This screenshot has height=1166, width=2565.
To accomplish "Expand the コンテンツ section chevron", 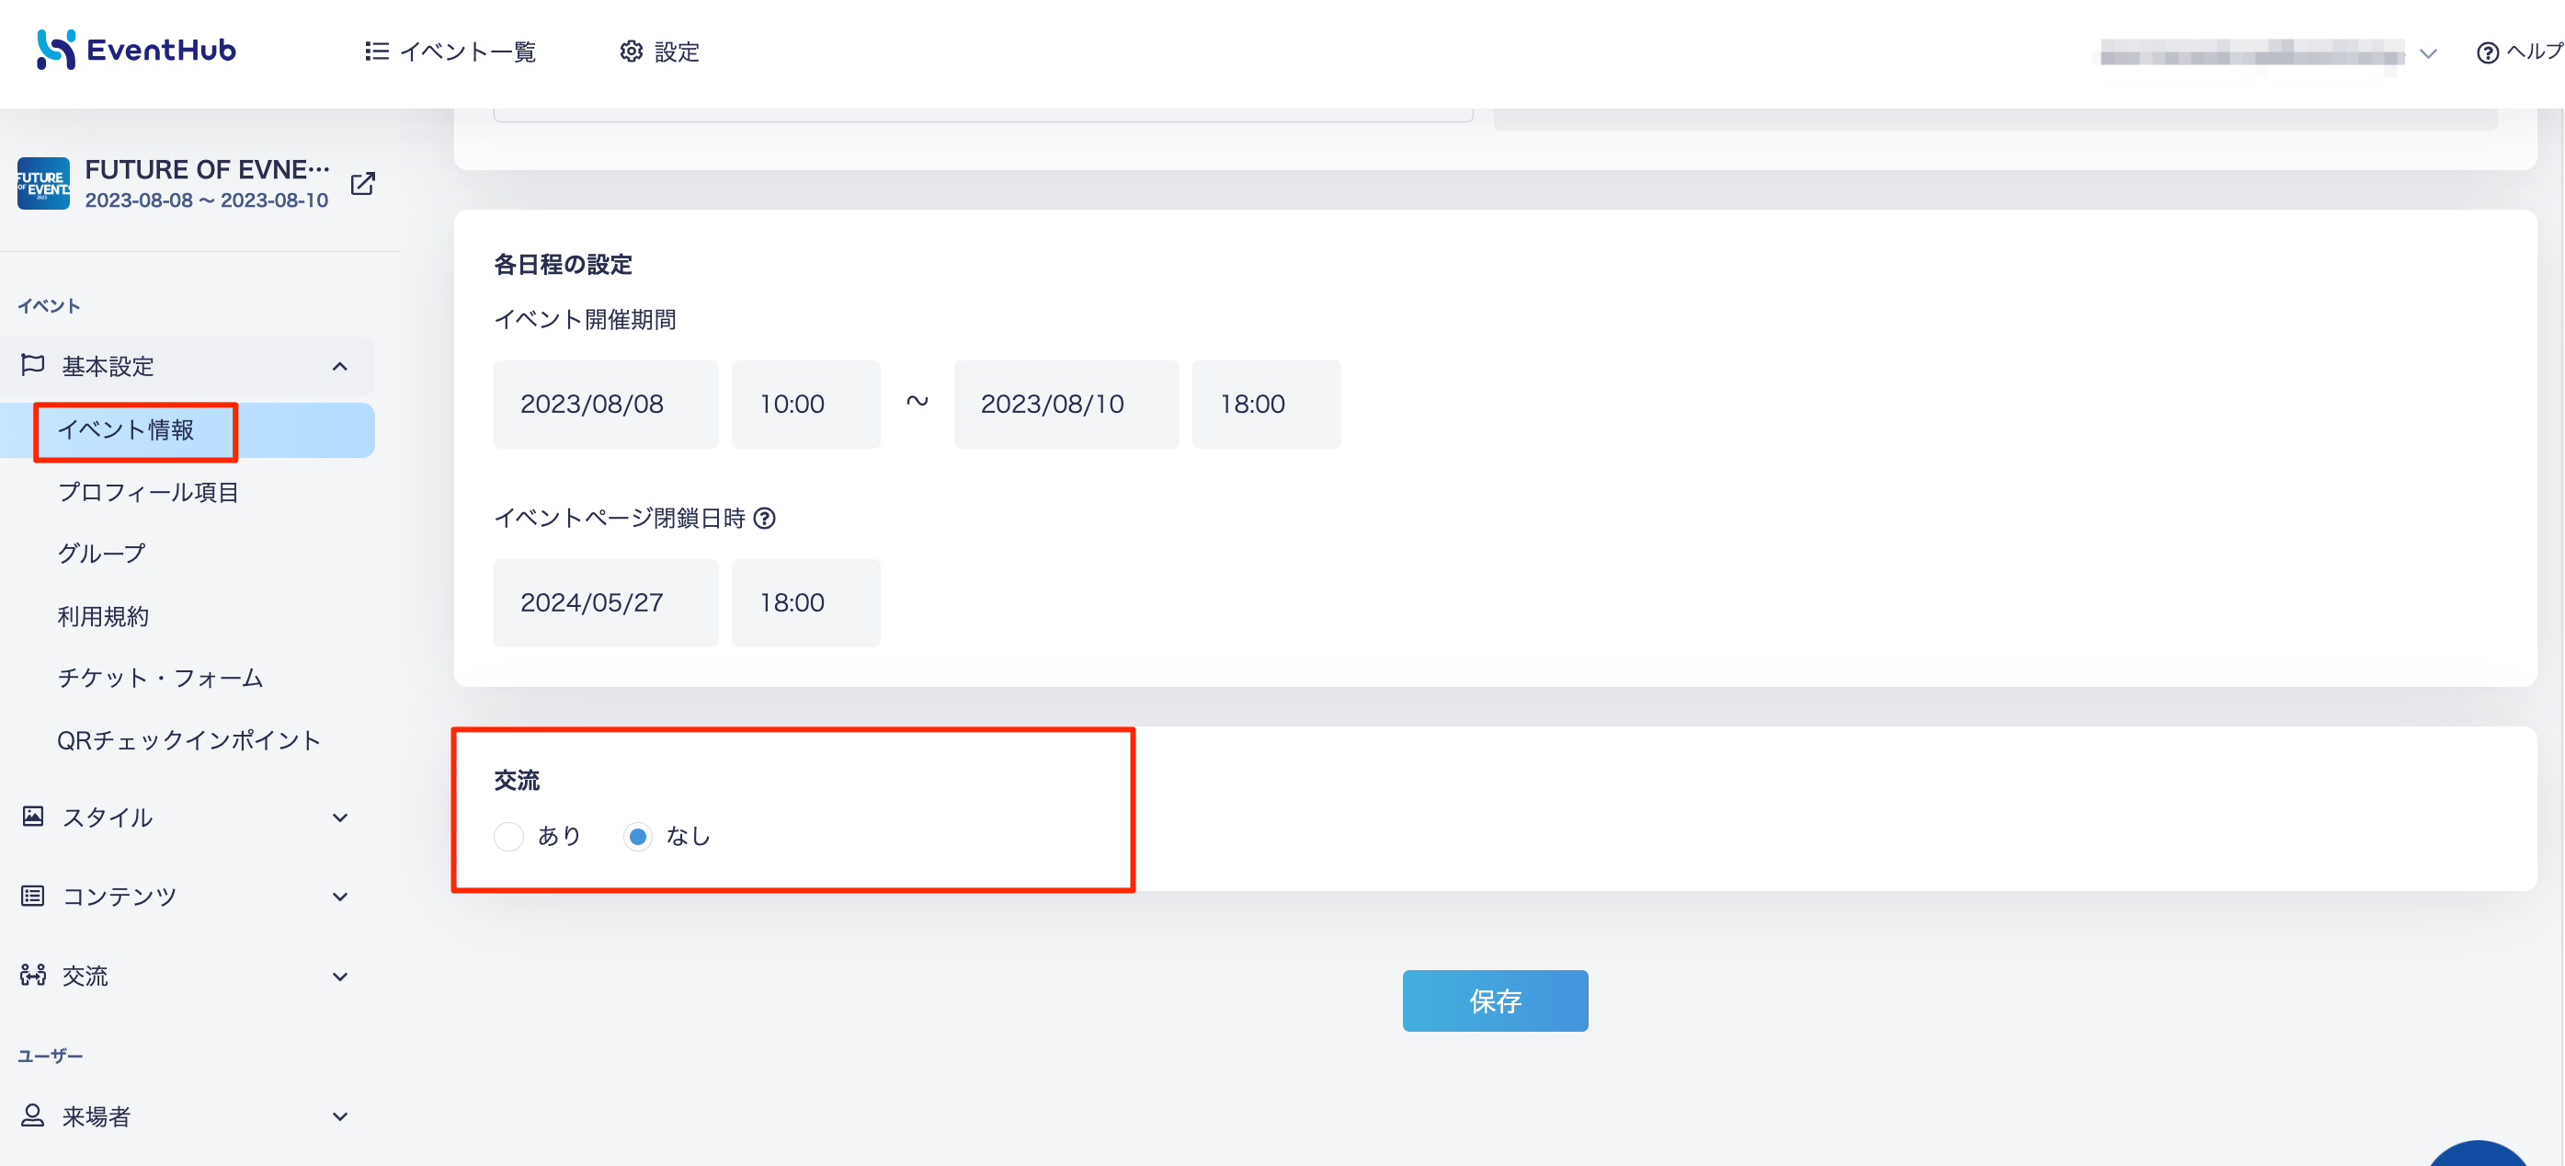I will [339, 897].
